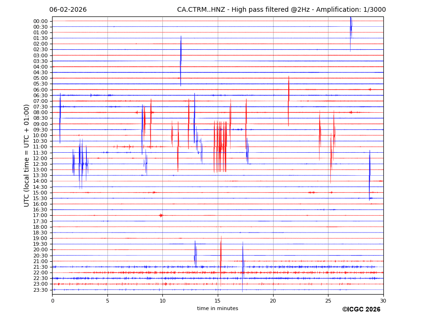Click the UTC local time y-axis label
Viewport: 435px width, 327px height.
tap(27, 156)
